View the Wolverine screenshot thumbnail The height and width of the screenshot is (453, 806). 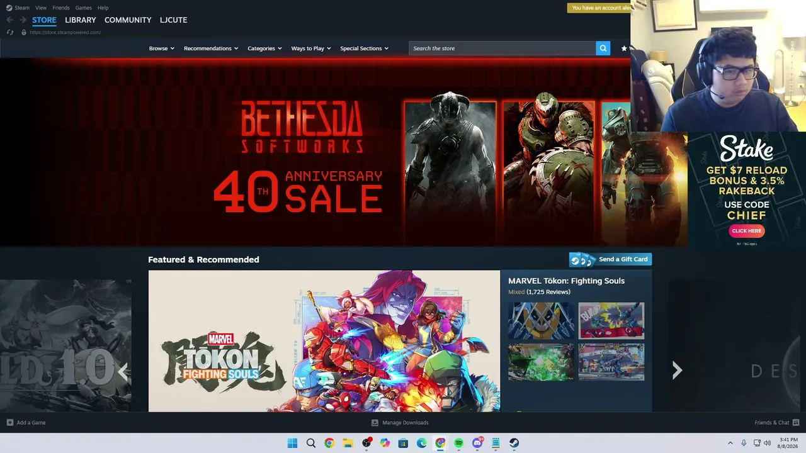click(x=542, y=321)
